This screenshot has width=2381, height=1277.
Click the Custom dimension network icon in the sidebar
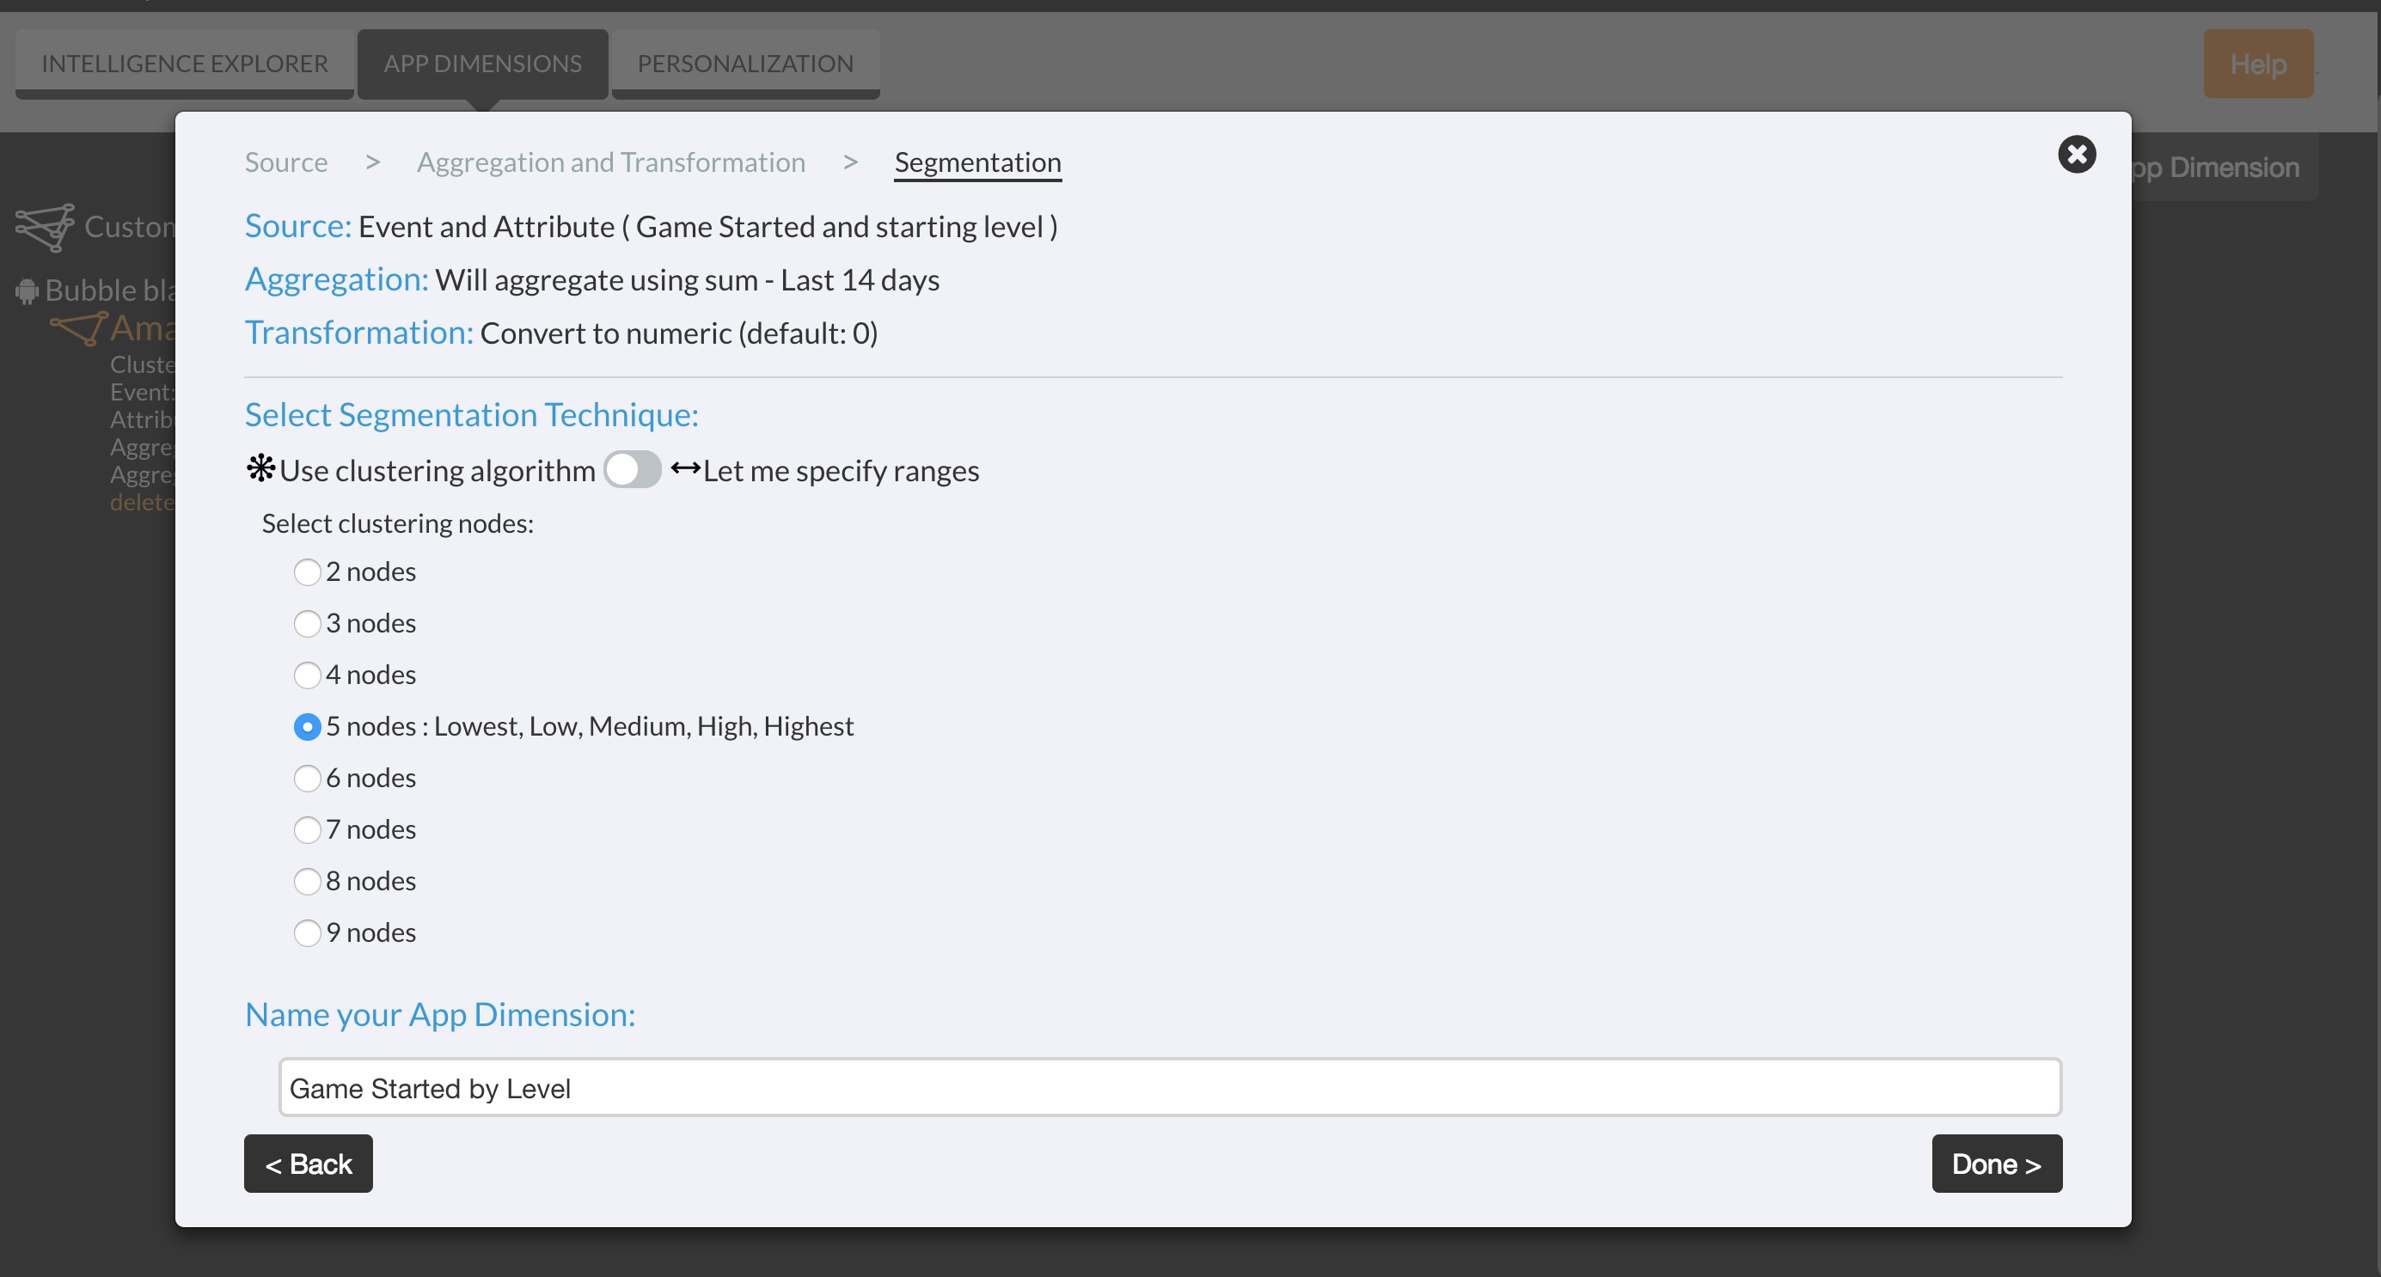45,228
